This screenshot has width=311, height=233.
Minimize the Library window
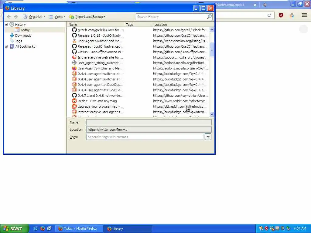click(x=196, y=8)
